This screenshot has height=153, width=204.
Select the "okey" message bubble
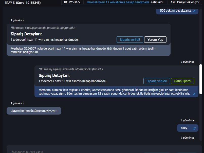(188, 128)
